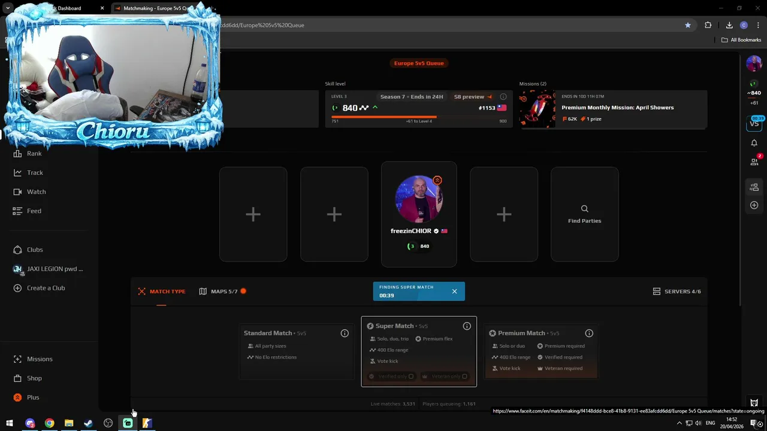Open All Bookmarks folder

(x=741, y=40)
